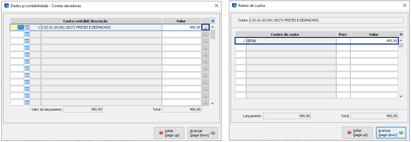This screenshot has width=411, height=142.
Task: Add a row in Contas devedoras with plus icon
Action: 213,21
